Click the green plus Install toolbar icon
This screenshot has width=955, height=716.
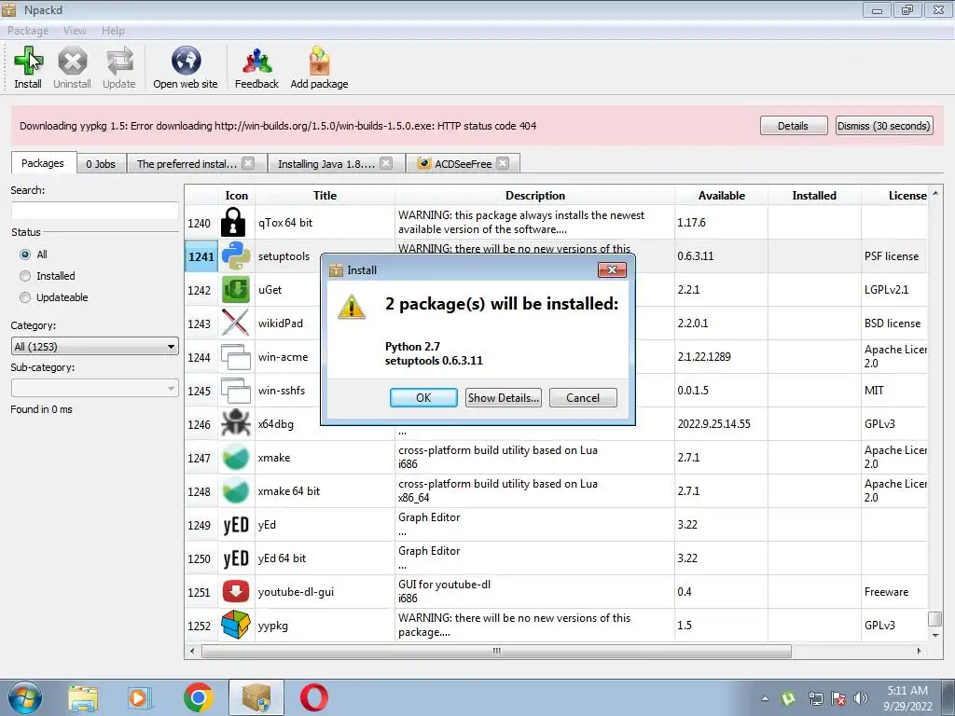pos(28,61)
